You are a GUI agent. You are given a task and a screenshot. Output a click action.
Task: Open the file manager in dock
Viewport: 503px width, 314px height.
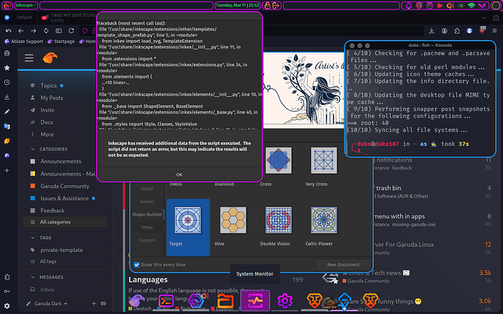[x=225, y=301]
